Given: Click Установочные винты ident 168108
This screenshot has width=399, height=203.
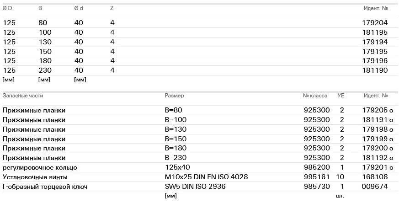Looking at the screenshot, I should [x=375, y=177].
